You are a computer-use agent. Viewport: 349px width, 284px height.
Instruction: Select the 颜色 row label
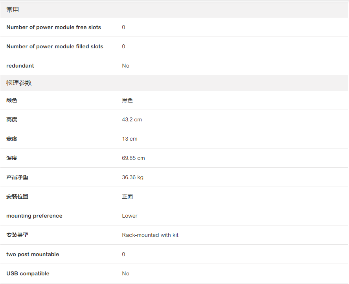click(12, 100)
